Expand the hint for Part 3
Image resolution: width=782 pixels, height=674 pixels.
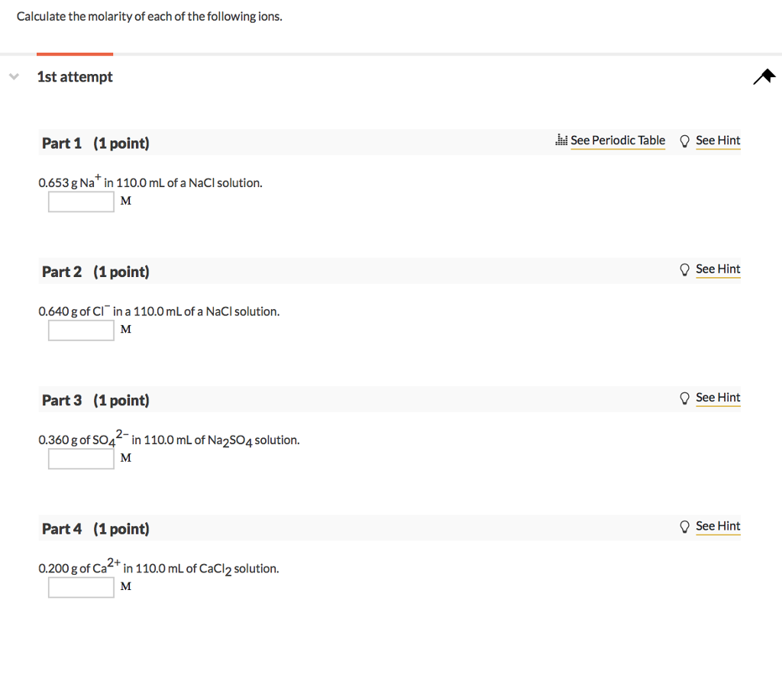tap(717, 397)
